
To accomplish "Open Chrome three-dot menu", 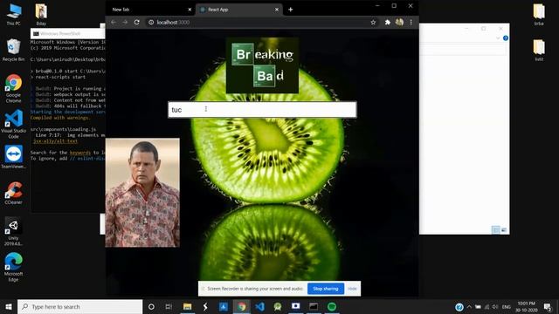I will 411,22.
